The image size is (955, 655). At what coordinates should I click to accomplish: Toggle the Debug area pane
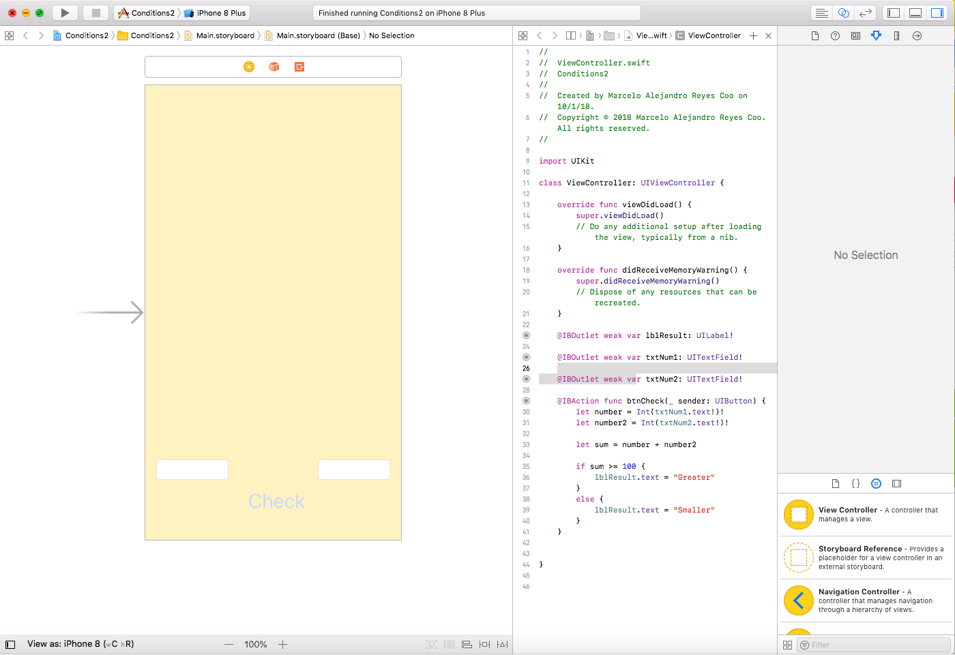915,13
